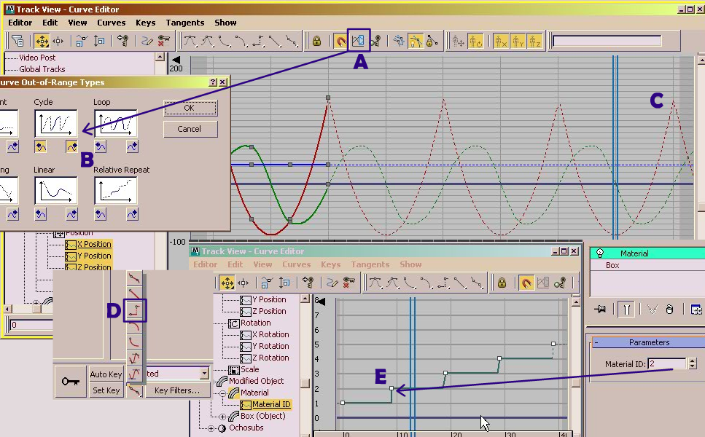This screenshot has width=705, height=437.
Task: Set tangents to Linear in main toolbar
Action: coord(275,42)
